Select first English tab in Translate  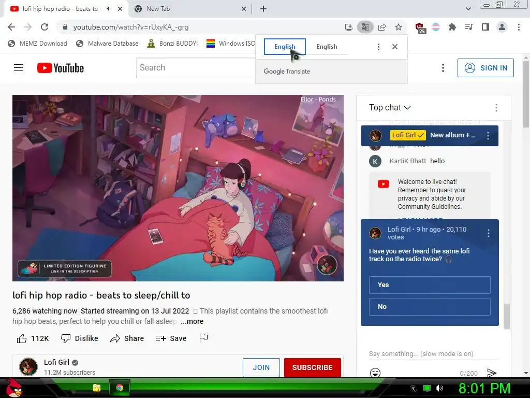point(285,47)
